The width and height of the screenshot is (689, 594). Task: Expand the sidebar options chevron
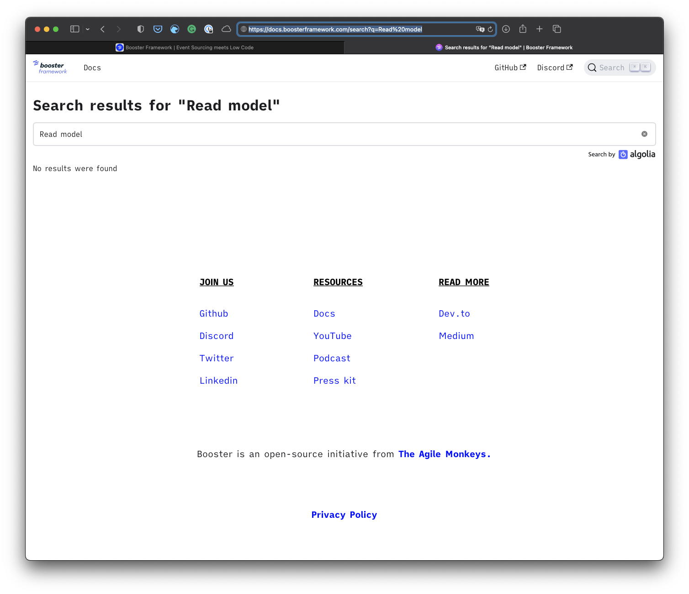point(88,29)
